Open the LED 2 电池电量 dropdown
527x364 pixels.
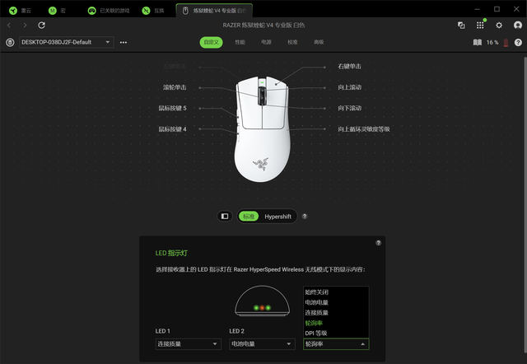click(x=262, y=344)
